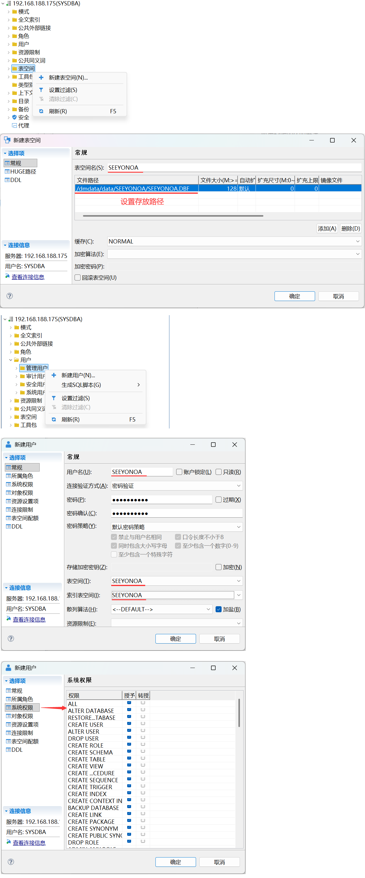The width and height of the screenshot is (365, 878).
Task: Click the filter icon next to 设置过滤(S) under 表空间
Action: point(41,90)
